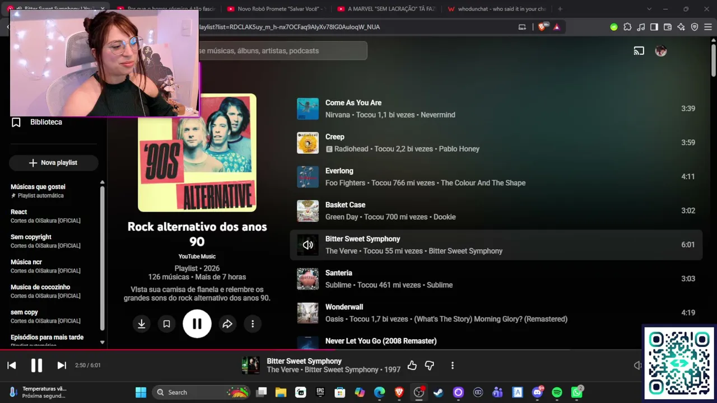Select 'Never Let You Go (2008 Remaster)'
This screenshot has width=717, height=403.
coord(381,341)
